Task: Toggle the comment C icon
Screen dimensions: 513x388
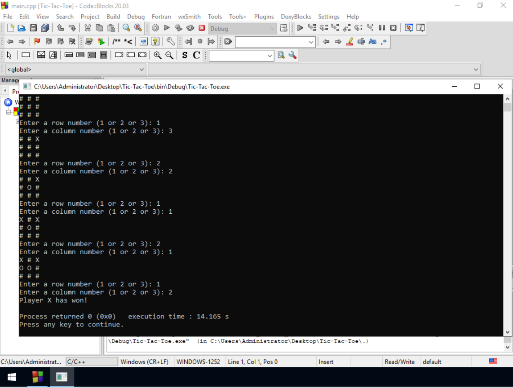Action: coord(196,55)
